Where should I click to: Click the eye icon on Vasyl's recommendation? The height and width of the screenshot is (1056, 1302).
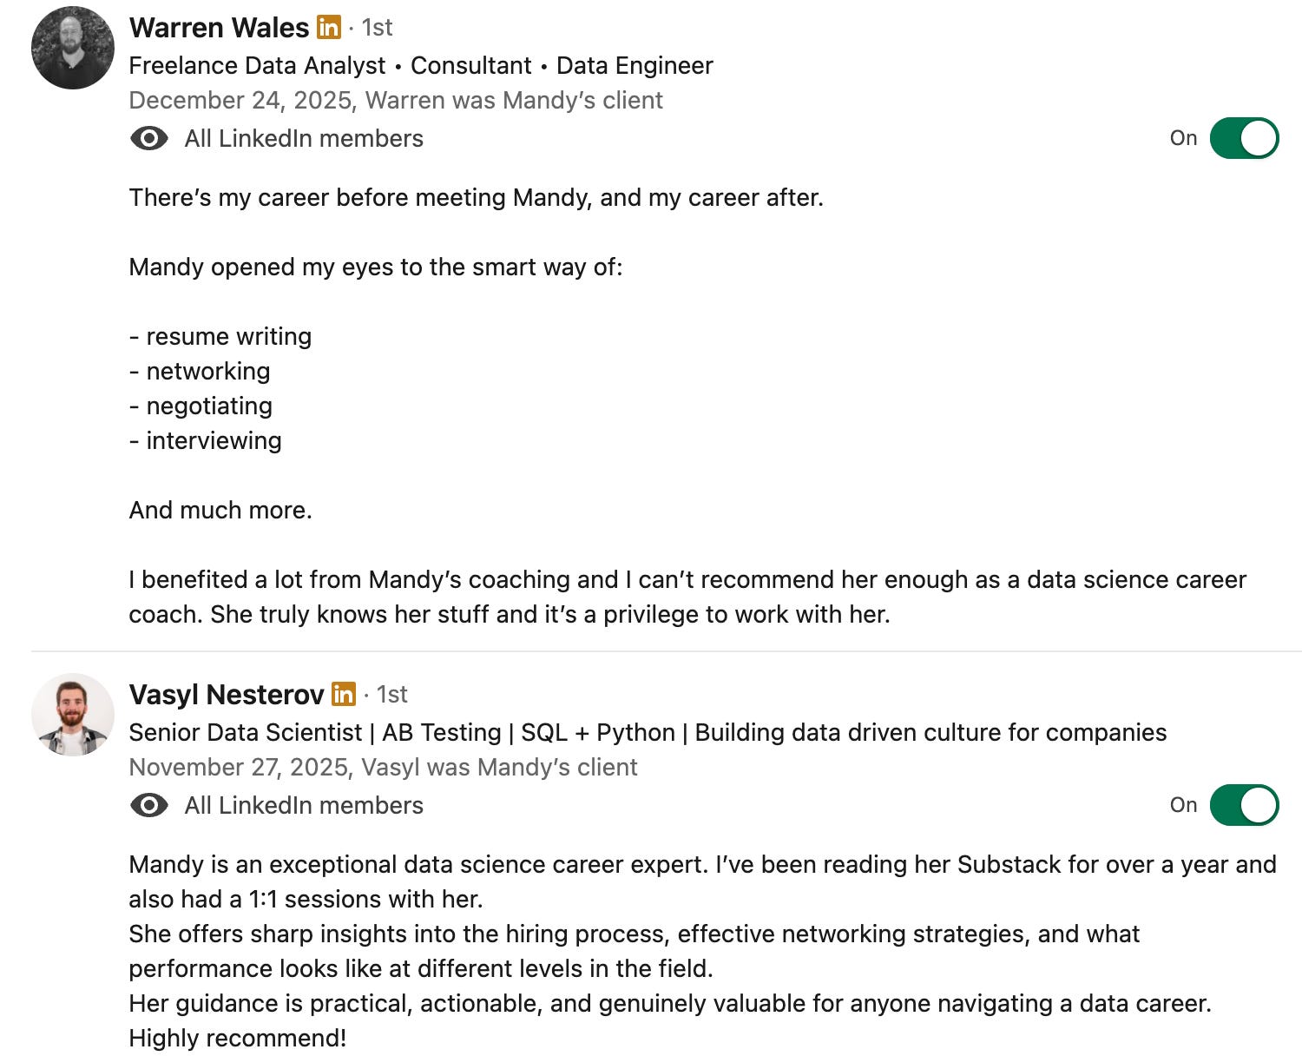[149, 805]
